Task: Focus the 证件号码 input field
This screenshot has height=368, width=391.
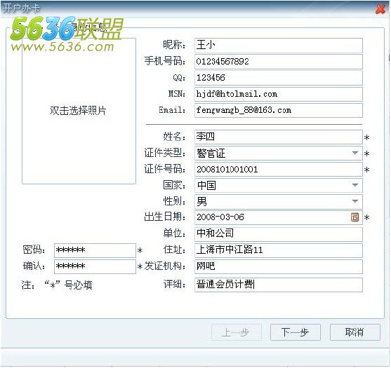Action: (x=279, y=170)
